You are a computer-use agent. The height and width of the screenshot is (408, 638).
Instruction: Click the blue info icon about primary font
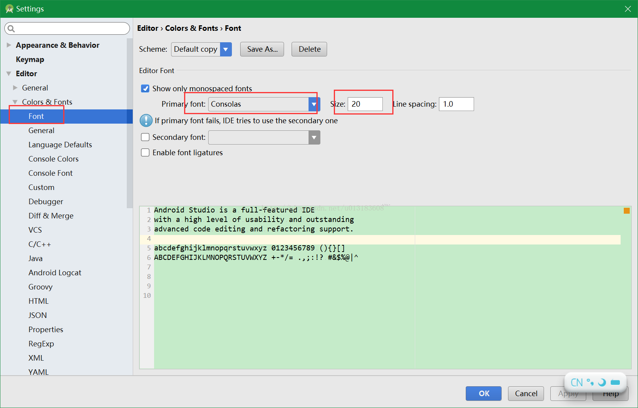(146, 120)
